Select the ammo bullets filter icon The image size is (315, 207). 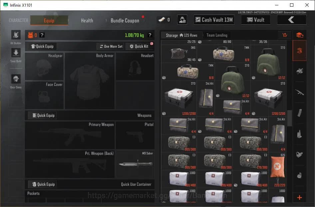point(299,134)
